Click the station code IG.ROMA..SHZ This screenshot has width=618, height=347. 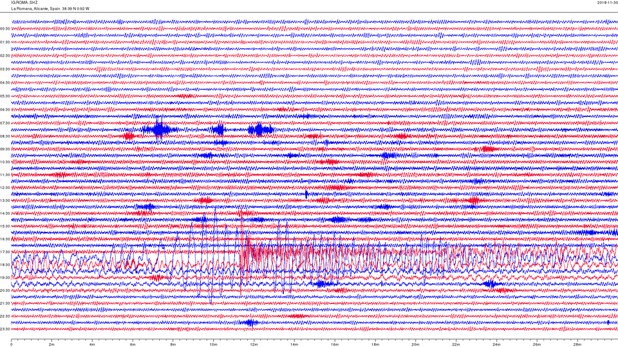[24, 3]
